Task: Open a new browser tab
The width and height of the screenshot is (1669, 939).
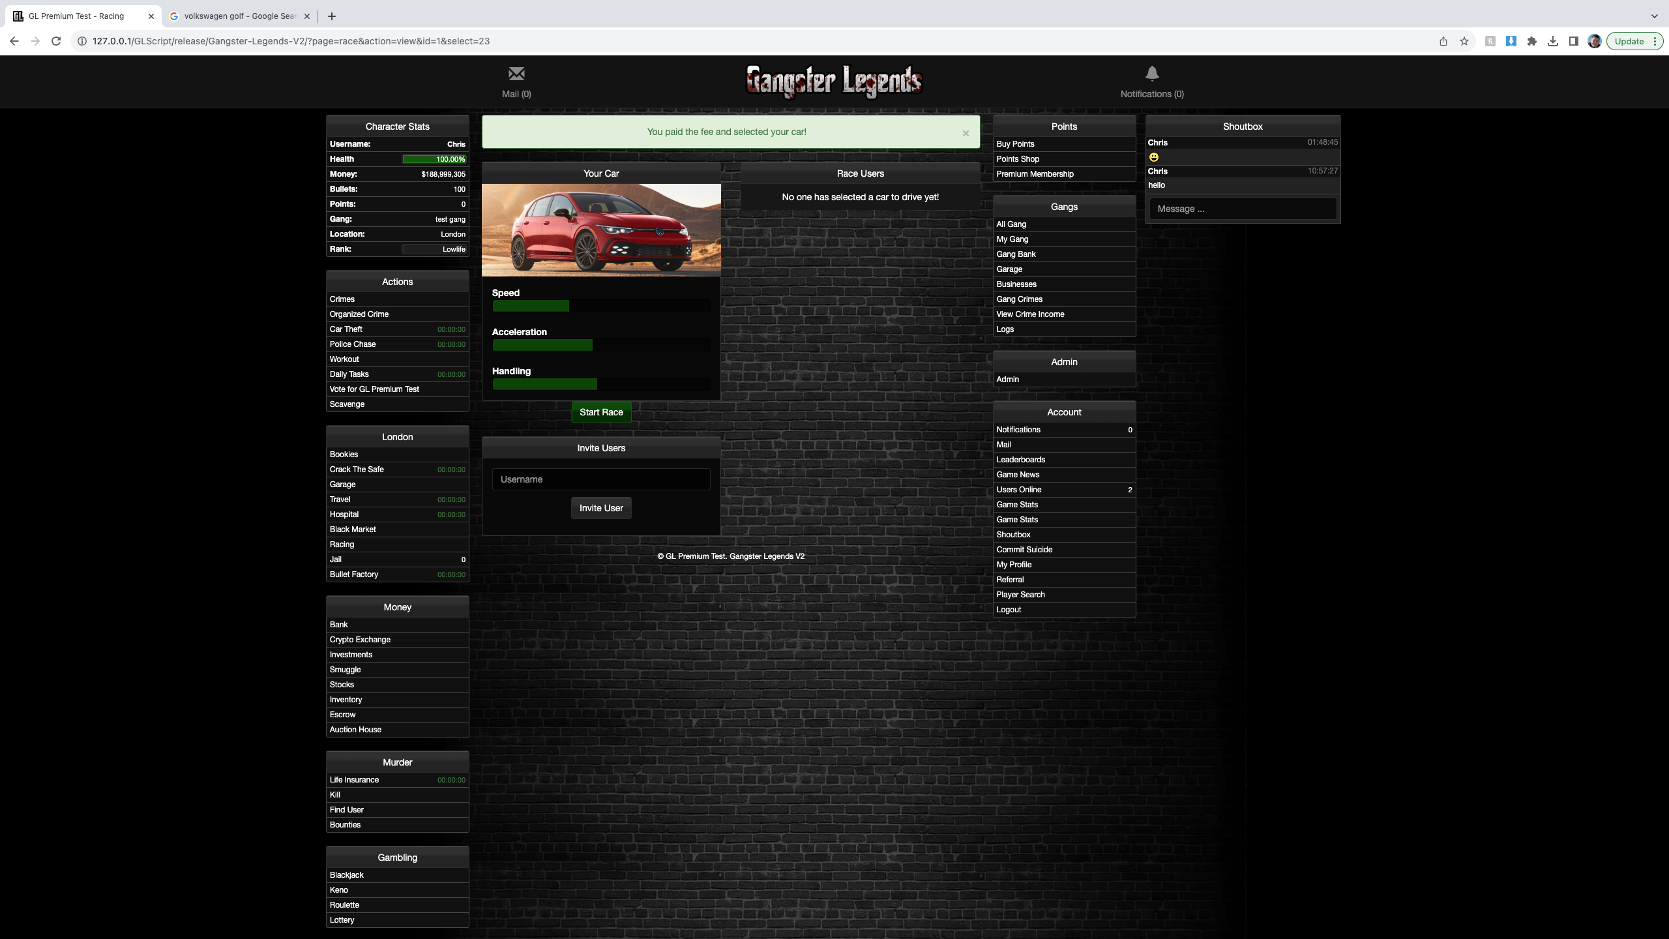Action: pos(332,16)
